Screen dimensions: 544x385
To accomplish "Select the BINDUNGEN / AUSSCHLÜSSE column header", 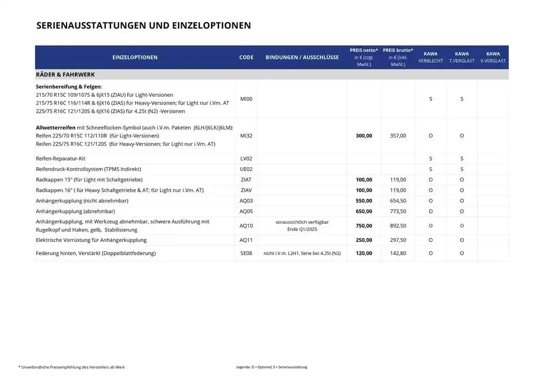I will click(302, 57).
